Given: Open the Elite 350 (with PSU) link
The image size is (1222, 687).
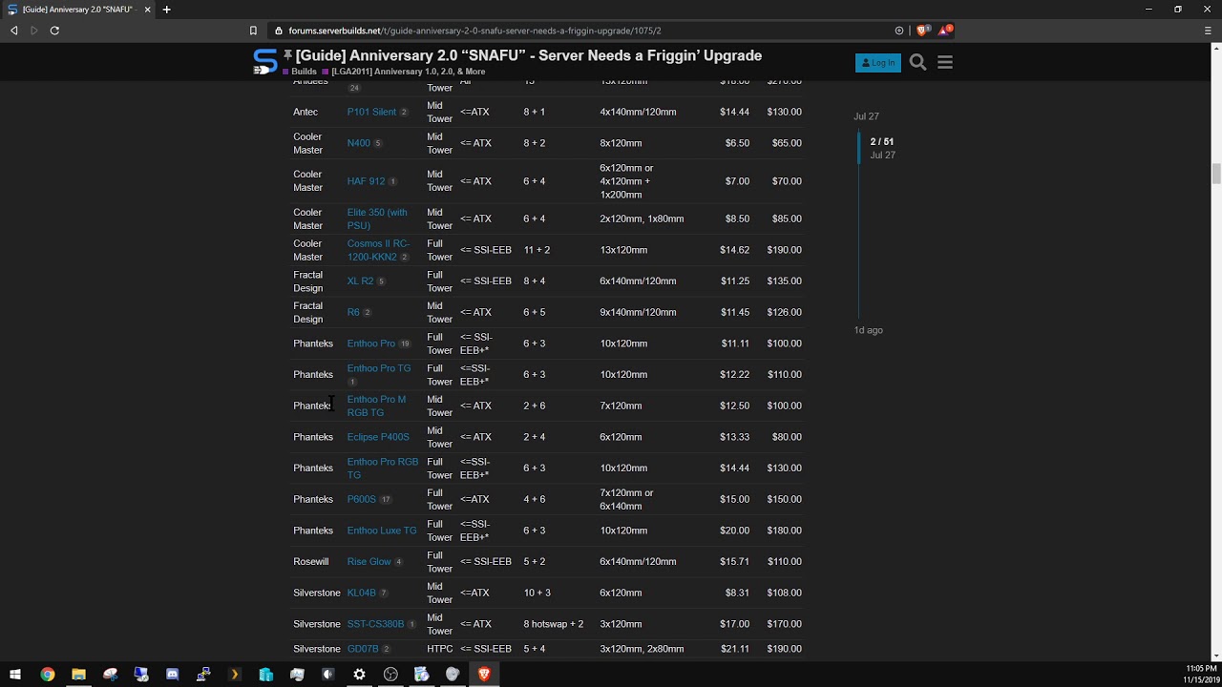Looking at the screenshot, I should pos(376,219).
